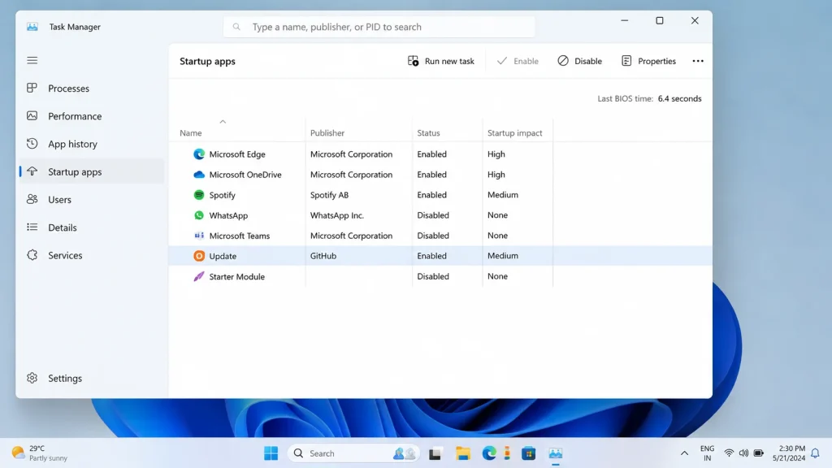This screenshot has width=832, height=468.
Task: Sort by the Publisher column
Action: 327,133
